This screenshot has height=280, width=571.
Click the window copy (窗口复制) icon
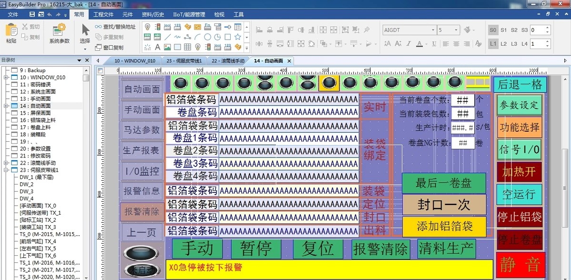click(x=98, y=47)
